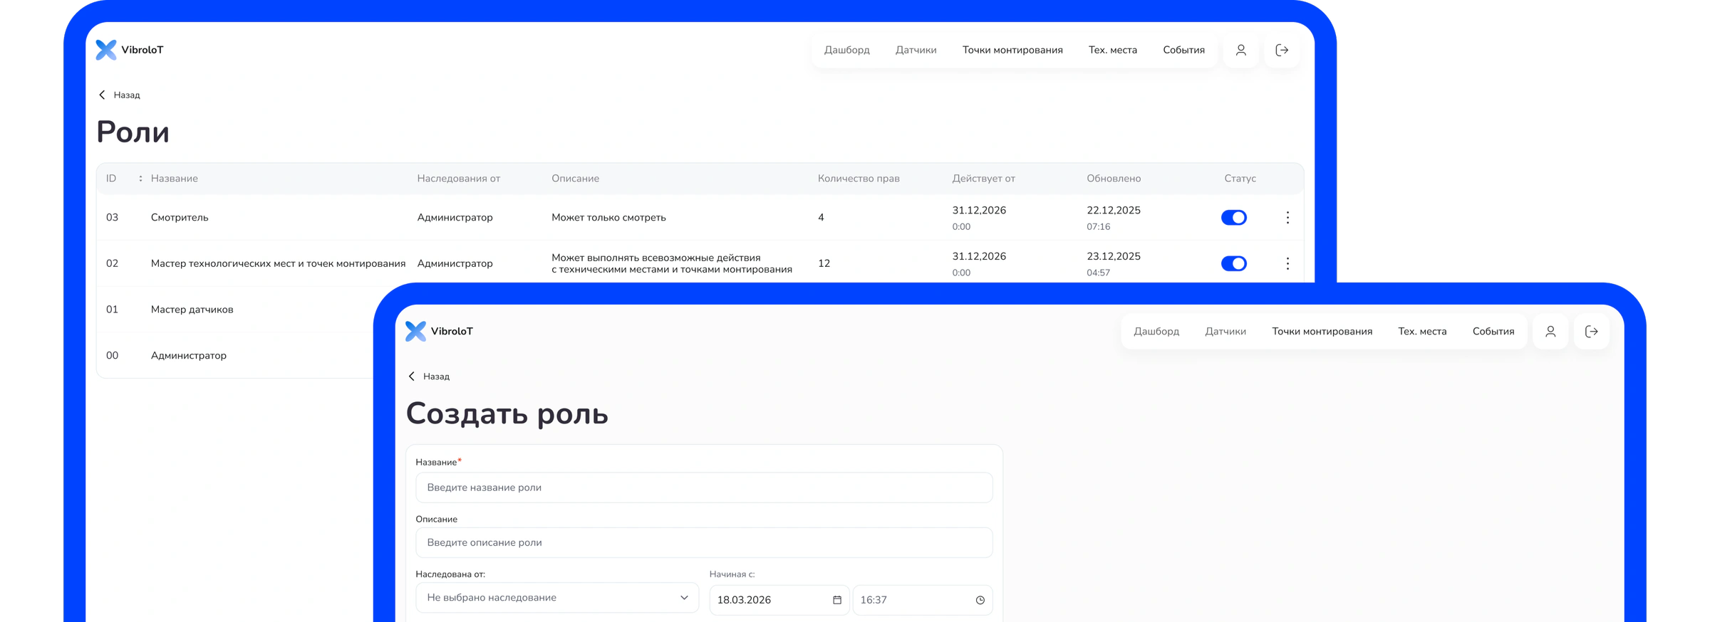Click the Наследования от column header
This screenshot has width=1710, height=622.
pos(459,179)
